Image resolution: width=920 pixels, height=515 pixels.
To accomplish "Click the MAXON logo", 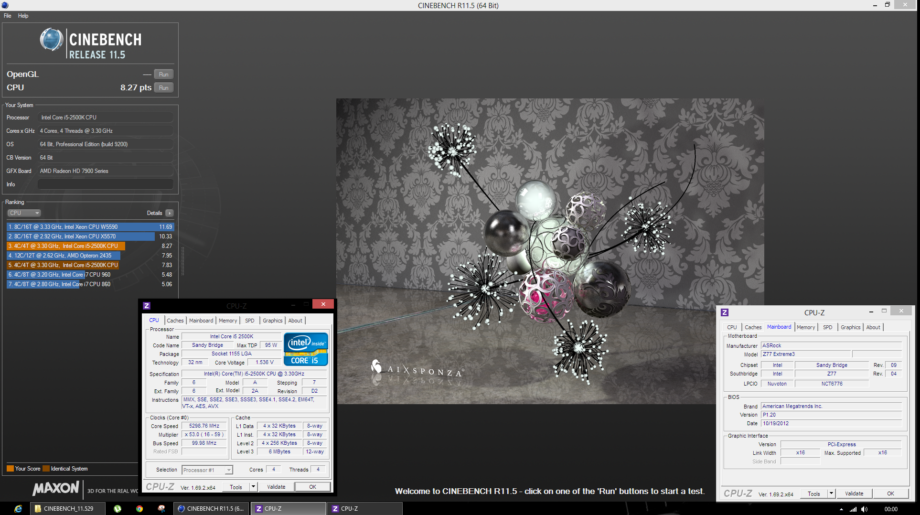I will 56,488.
